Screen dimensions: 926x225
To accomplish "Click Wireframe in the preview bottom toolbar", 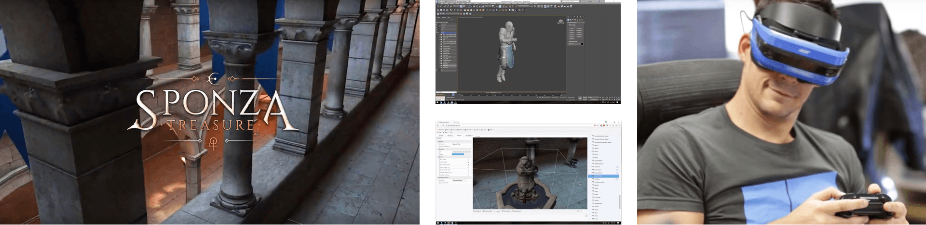I will [477, 211].
